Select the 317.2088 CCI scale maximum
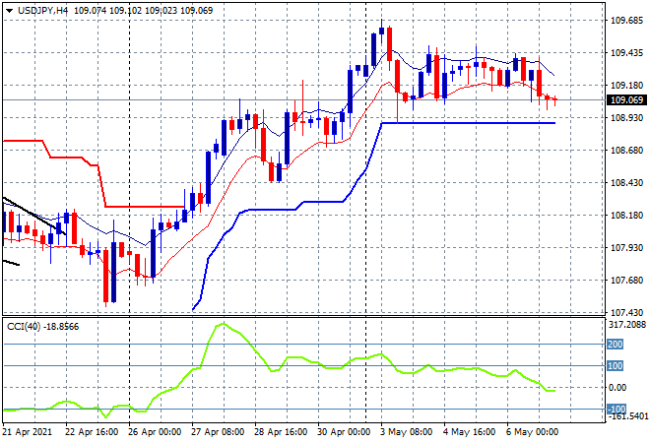 click(627, 325)
